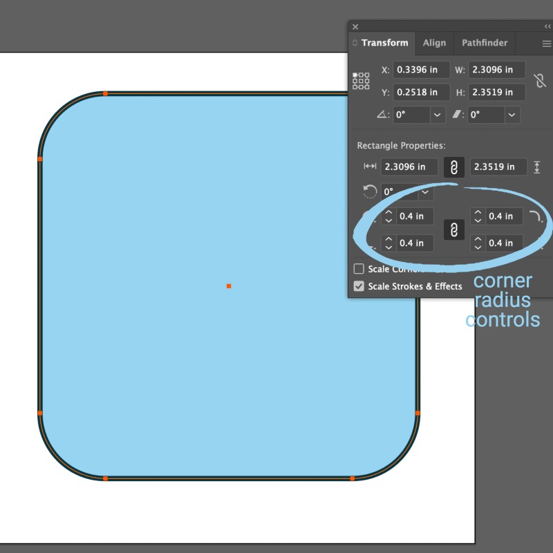Click the top-right corner type icon

pyautogui.click(x=536, y=216)
